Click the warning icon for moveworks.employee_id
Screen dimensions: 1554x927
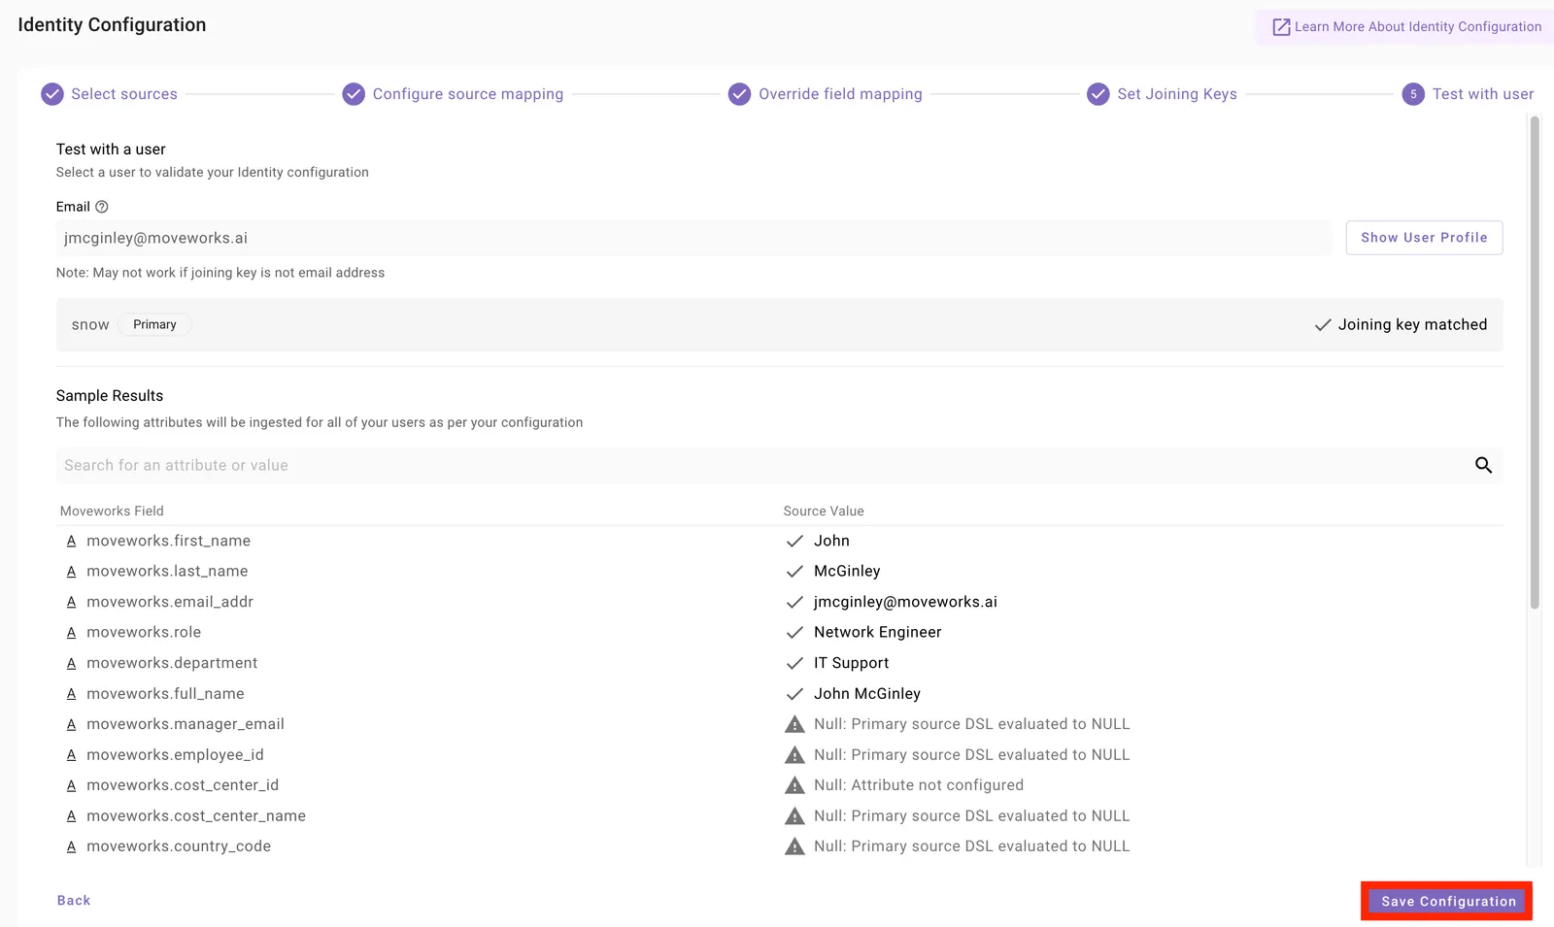(794, 755)
